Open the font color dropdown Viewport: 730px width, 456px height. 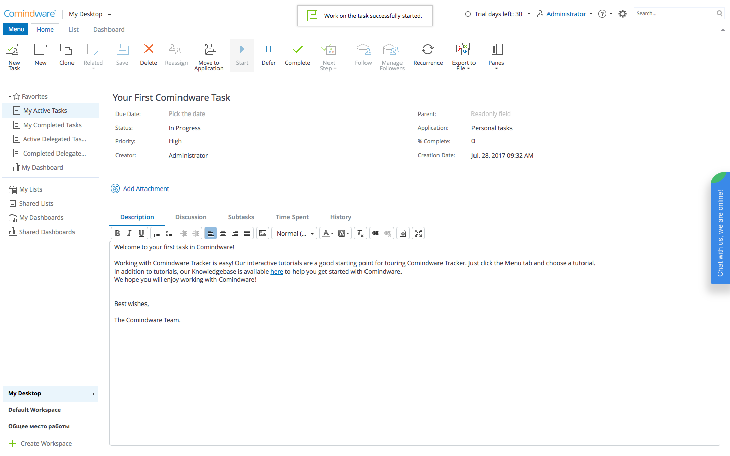pos(328,233)
